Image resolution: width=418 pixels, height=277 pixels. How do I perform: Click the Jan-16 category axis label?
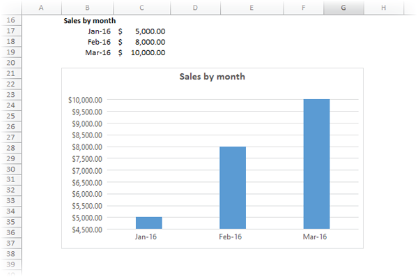point(146,237)
